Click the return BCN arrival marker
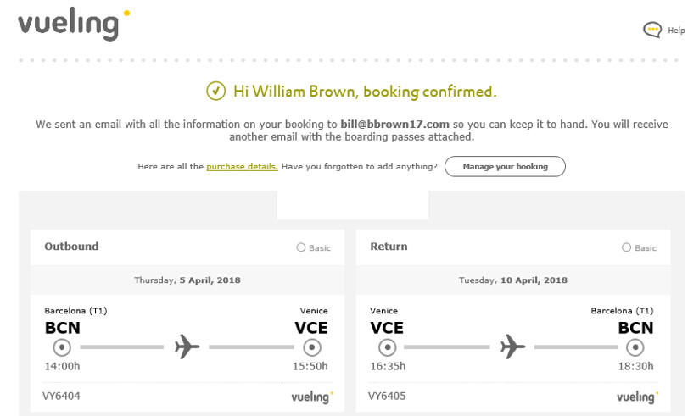The height and width of the screenshot is (416, 699). (635, 347)
